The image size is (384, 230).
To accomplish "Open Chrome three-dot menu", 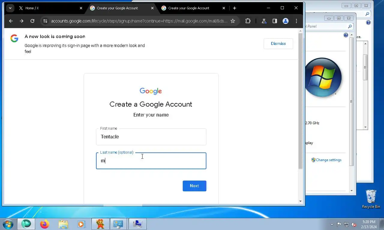I will pos(296,21).
